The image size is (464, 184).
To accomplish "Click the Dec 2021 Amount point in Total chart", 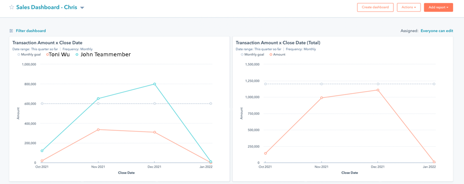I will click(x=378, y=90).
